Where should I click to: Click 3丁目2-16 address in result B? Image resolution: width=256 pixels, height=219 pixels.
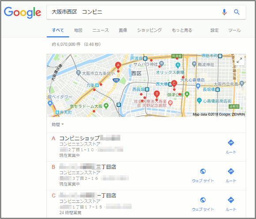[x=85, y=178]
